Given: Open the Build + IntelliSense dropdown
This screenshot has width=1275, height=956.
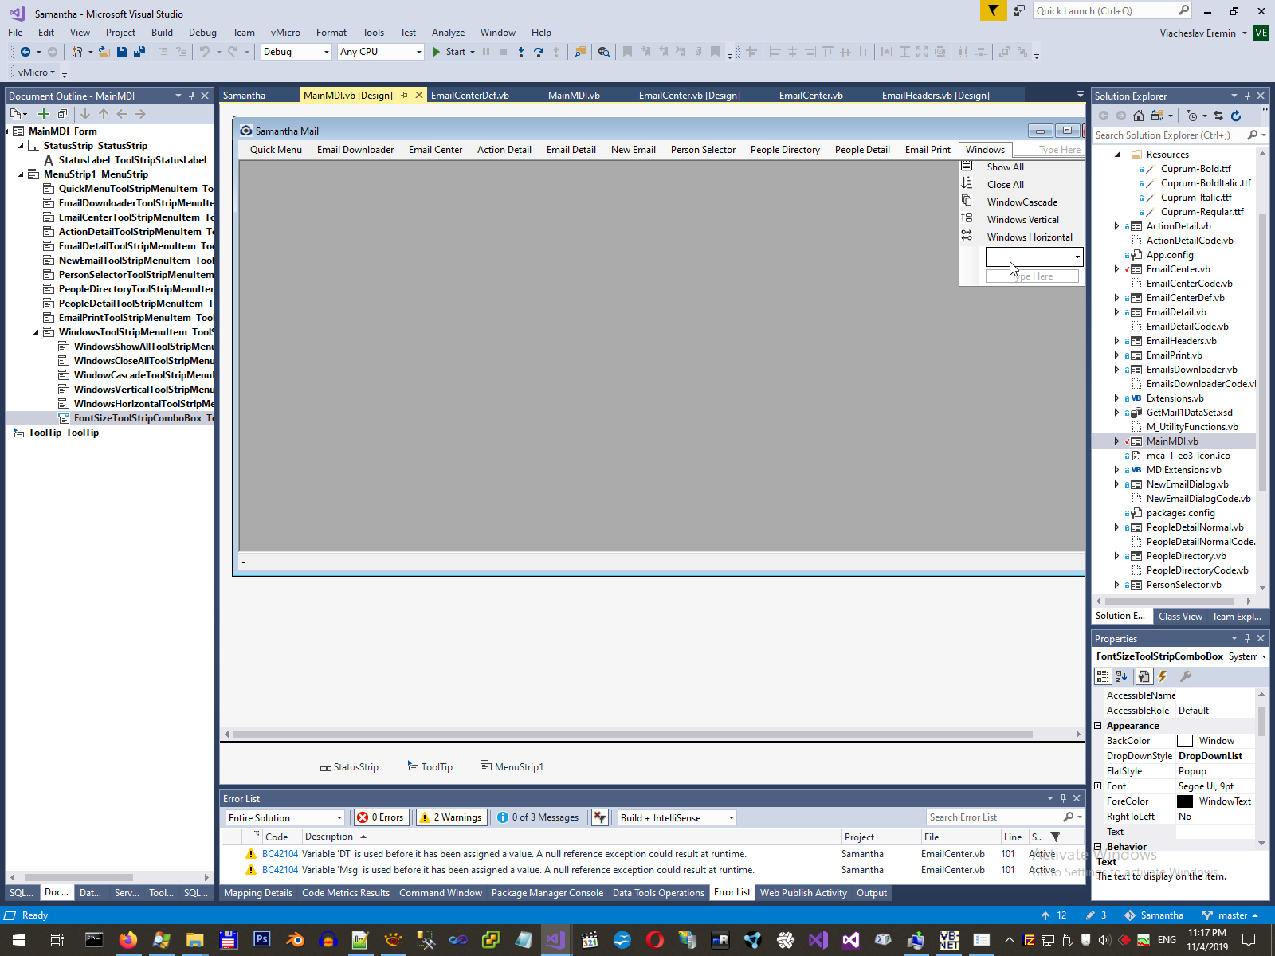Looking at the screenshot, I should coord(677,817).
